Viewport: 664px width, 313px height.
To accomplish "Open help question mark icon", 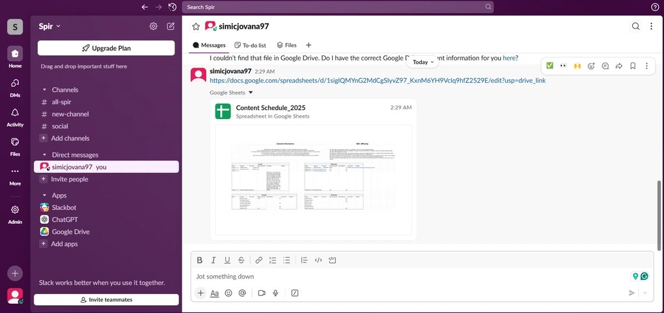I will click(655, 7).
